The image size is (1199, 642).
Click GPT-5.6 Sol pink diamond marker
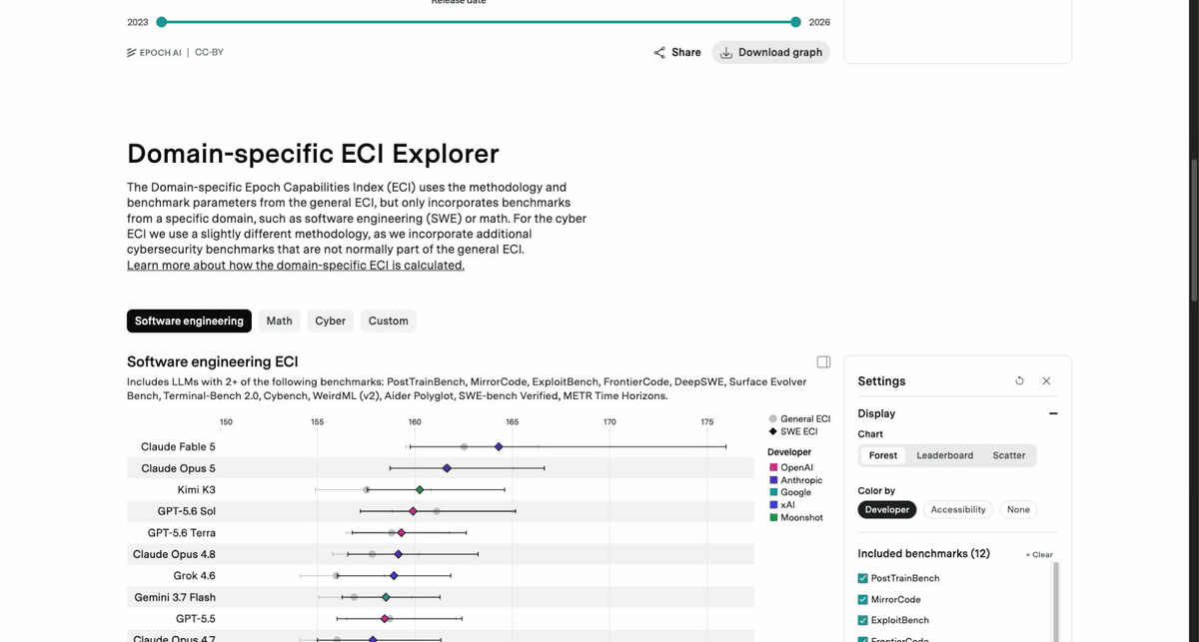(413, 510)
